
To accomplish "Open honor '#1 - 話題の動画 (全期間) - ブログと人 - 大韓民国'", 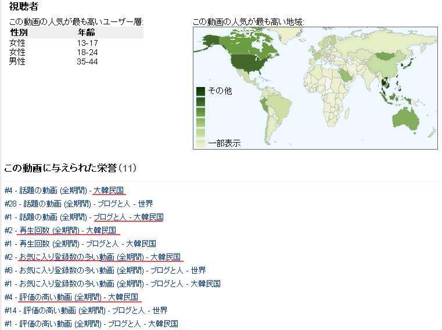I will tap(84, 217).
